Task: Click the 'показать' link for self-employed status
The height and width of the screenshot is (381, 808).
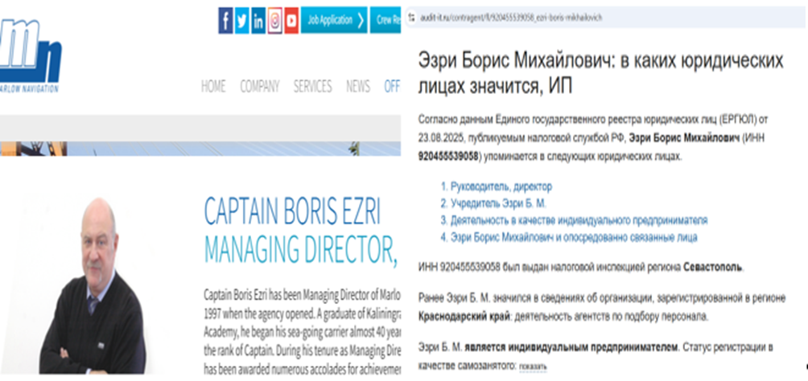Action: (533, 366)
